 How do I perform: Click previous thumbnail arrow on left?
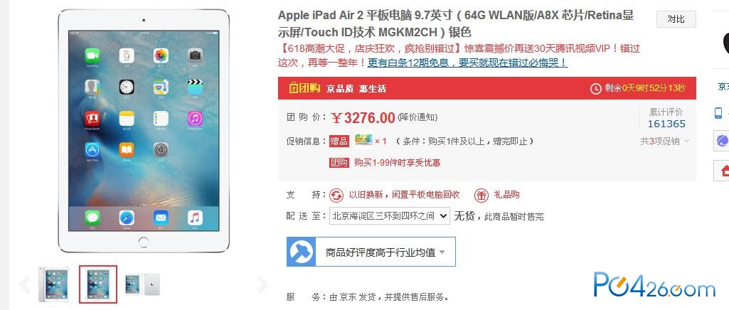[x=25, y=284]
